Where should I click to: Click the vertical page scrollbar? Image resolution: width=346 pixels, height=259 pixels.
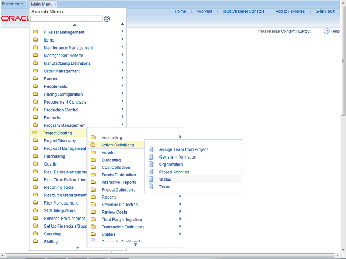pyautogui.click(x=343, y=60)
